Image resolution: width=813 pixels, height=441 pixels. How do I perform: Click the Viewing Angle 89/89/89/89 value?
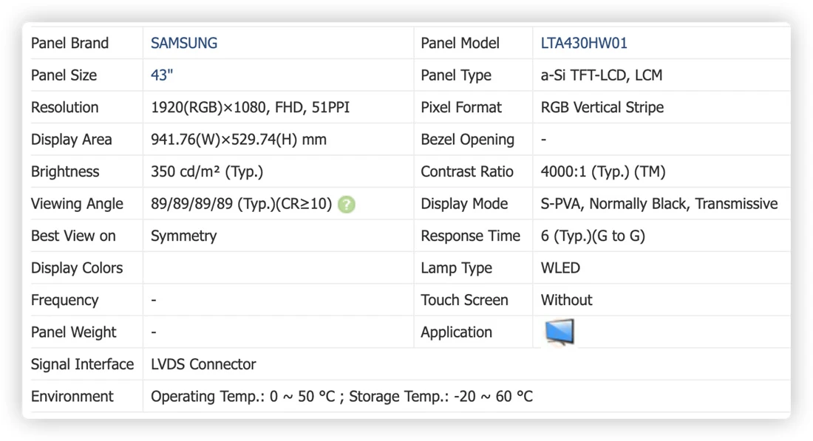241,204
